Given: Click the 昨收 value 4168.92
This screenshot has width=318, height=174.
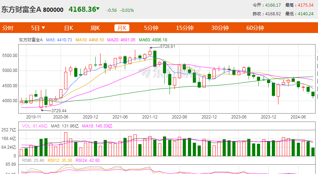Looking at the screenshot, I should tap(273, 14).
